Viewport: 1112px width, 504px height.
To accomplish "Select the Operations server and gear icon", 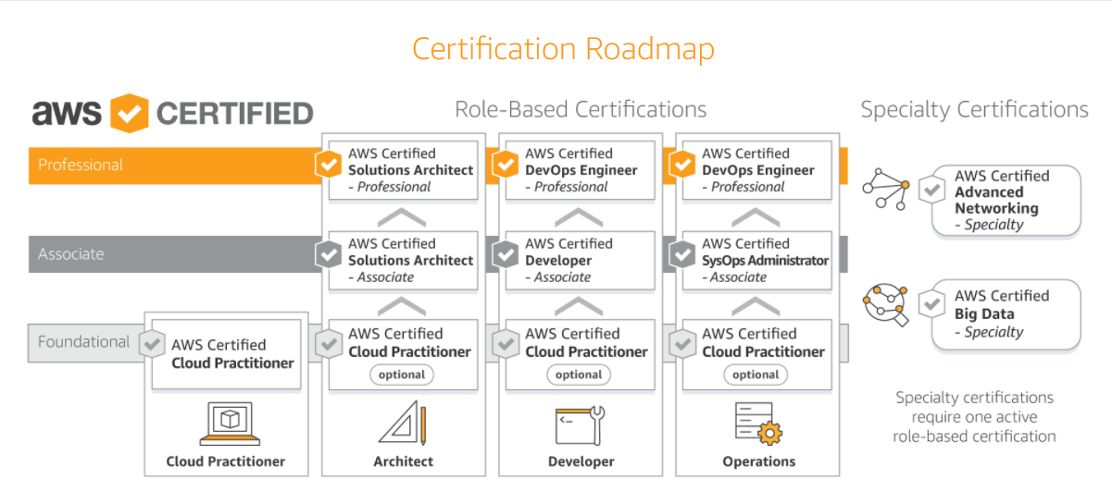I will coord(757,424).
